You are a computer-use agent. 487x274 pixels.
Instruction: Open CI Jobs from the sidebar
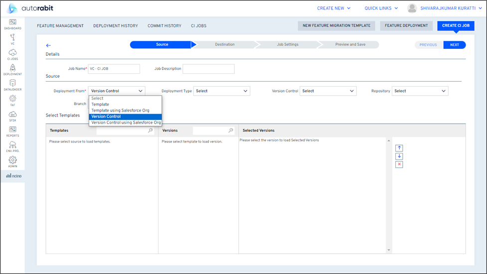(x=12, y=54)
